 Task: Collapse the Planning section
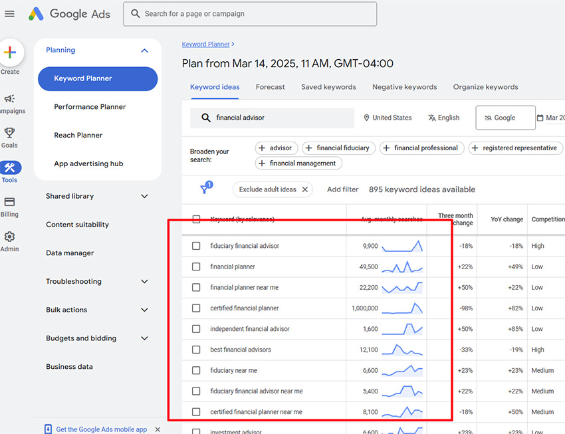click(x=144, y=50)
